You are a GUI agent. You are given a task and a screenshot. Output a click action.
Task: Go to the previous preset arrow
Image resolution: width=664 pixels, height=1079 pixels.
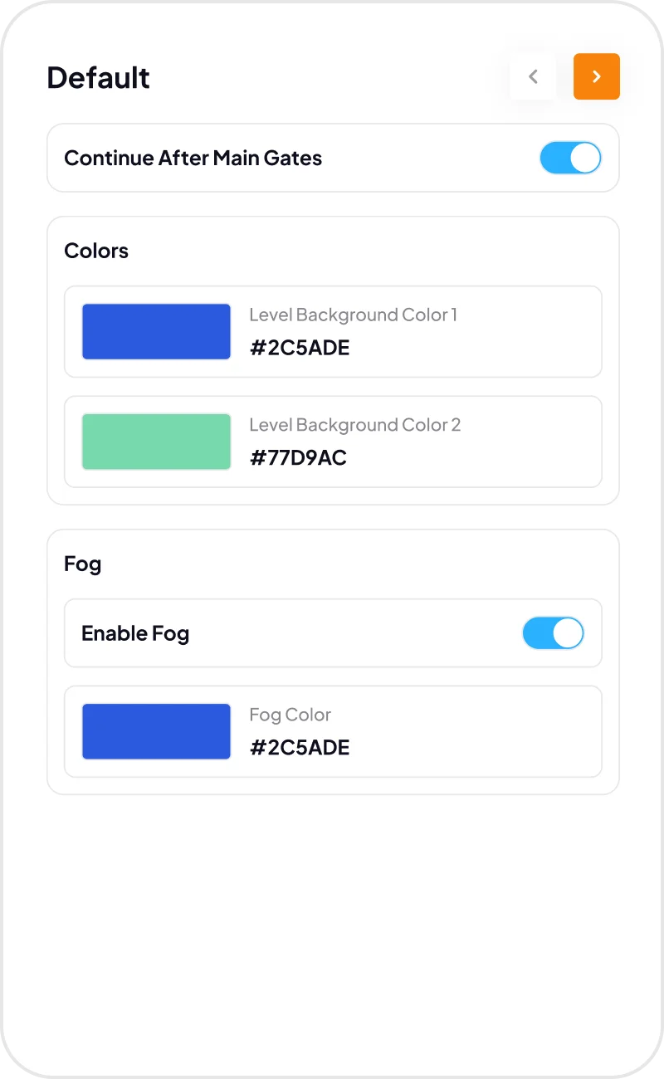point(533,76)
